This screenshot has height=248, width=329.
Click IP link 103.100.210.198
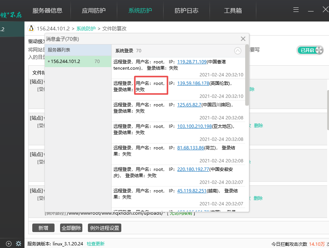[194, 126]
